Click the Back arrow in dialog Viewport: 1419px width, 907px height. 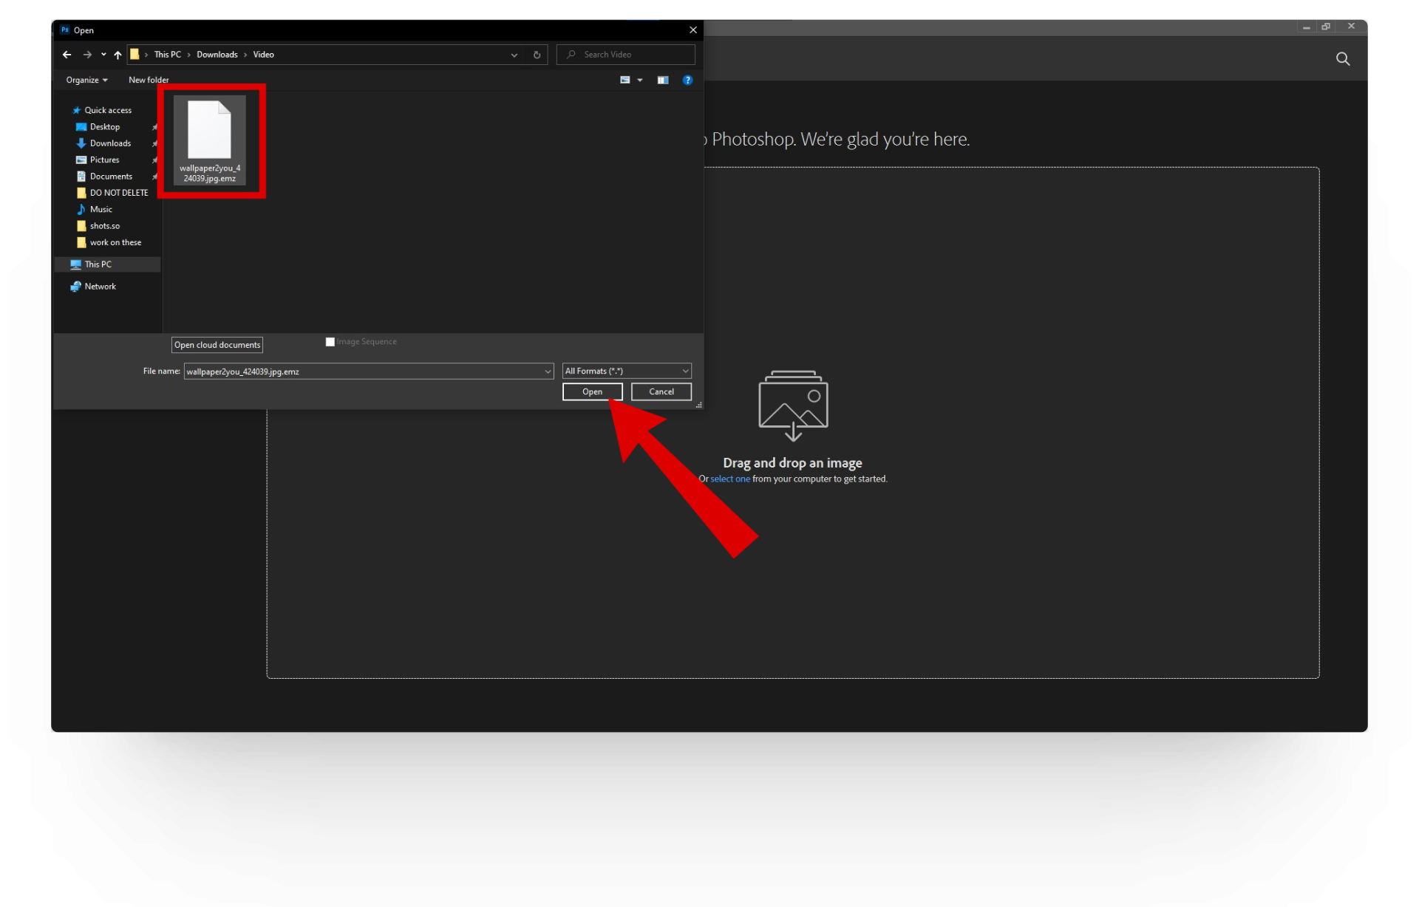pyautogui.click(x=67, y=55)
